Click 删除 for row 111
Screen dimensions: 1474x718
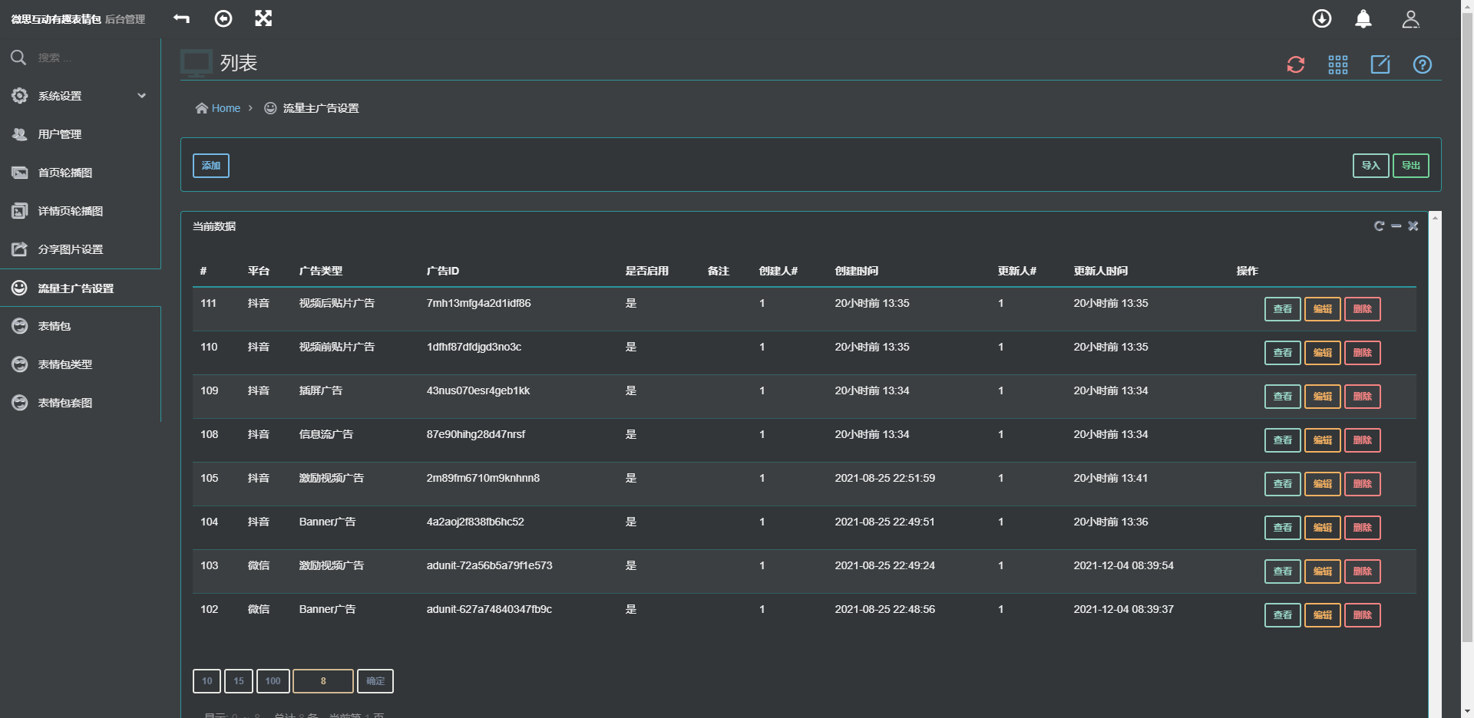click(x=1363, y=309)
